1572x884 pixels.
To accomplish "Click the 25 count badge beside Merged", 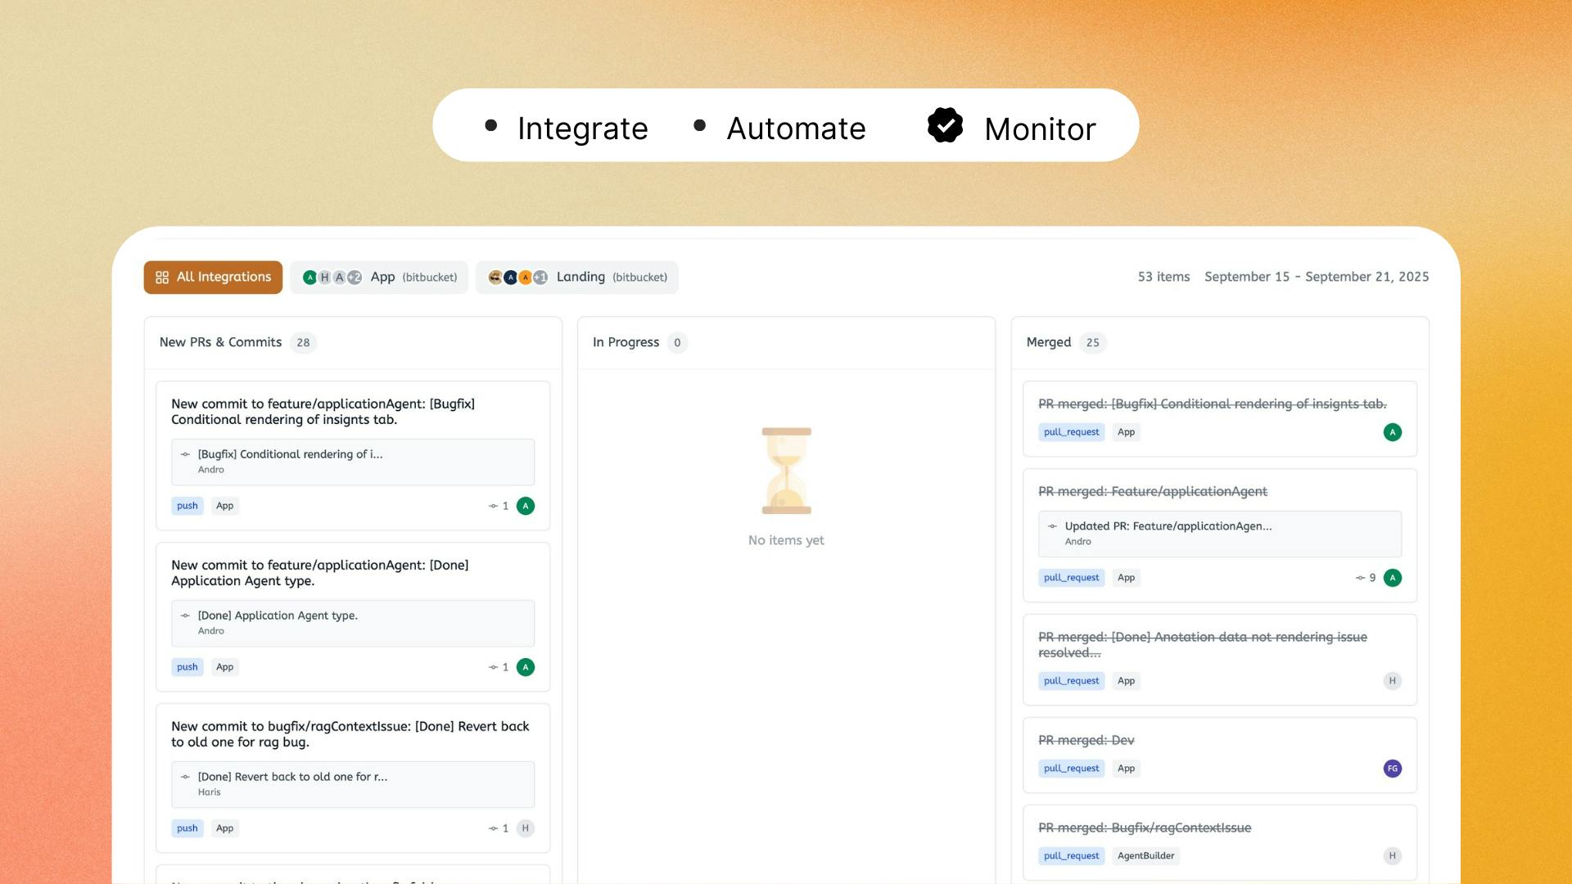I will point(1093,343).
